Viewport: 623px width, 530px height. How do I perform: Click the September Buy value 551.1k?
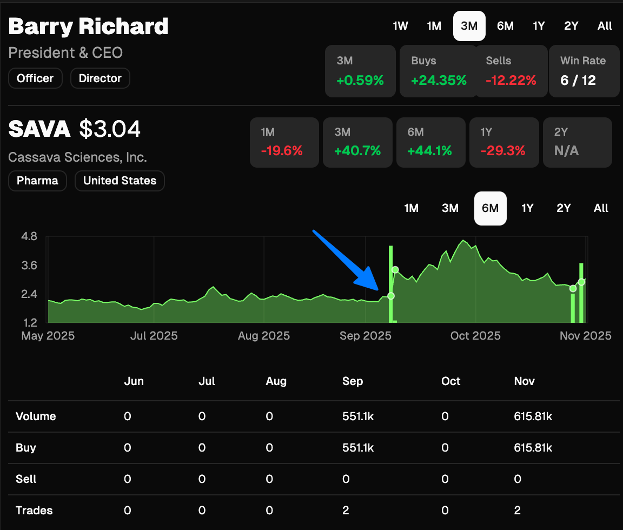[x=358, y=448]
